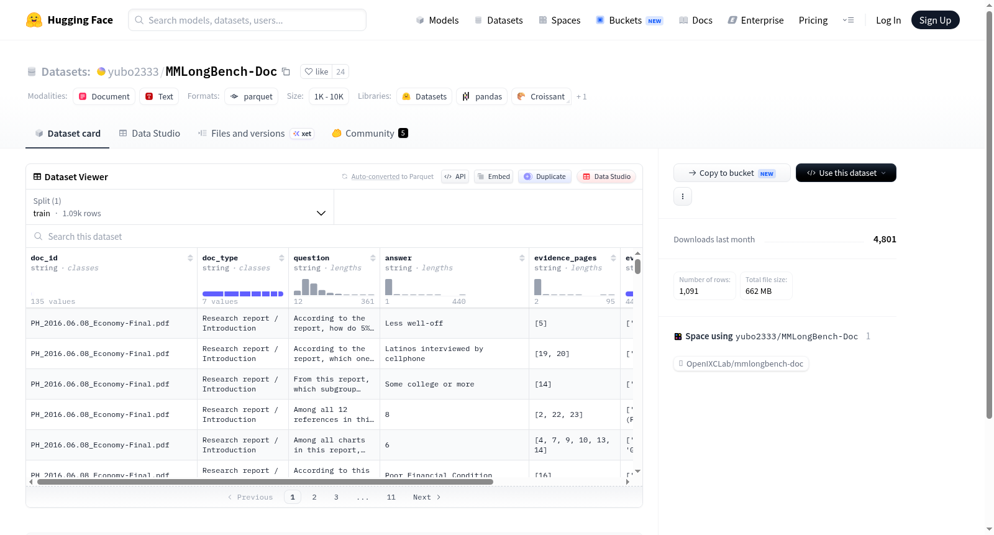Go to Spaces
Screen dimensions: 994x535
[x=559, y=20]
